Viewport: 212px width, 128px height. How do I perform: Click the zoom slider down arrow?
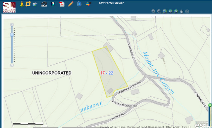tap(12, 65)
